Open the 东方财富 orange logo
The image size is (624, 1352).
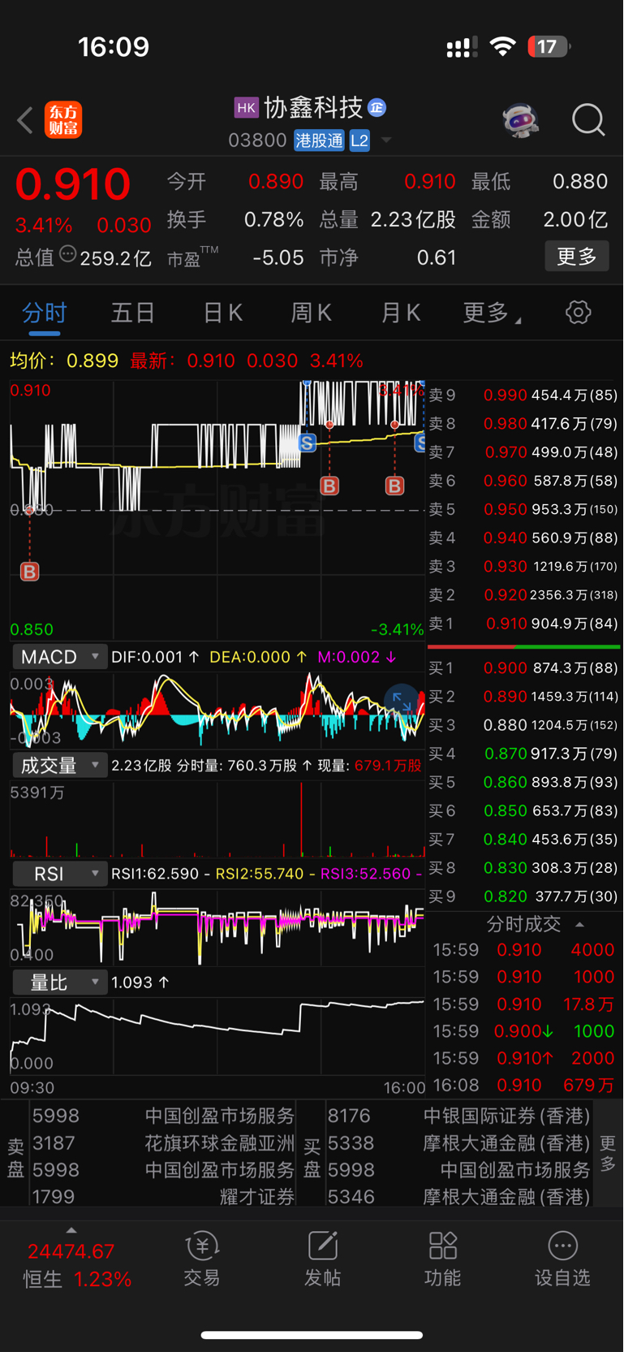pos(63,120)
